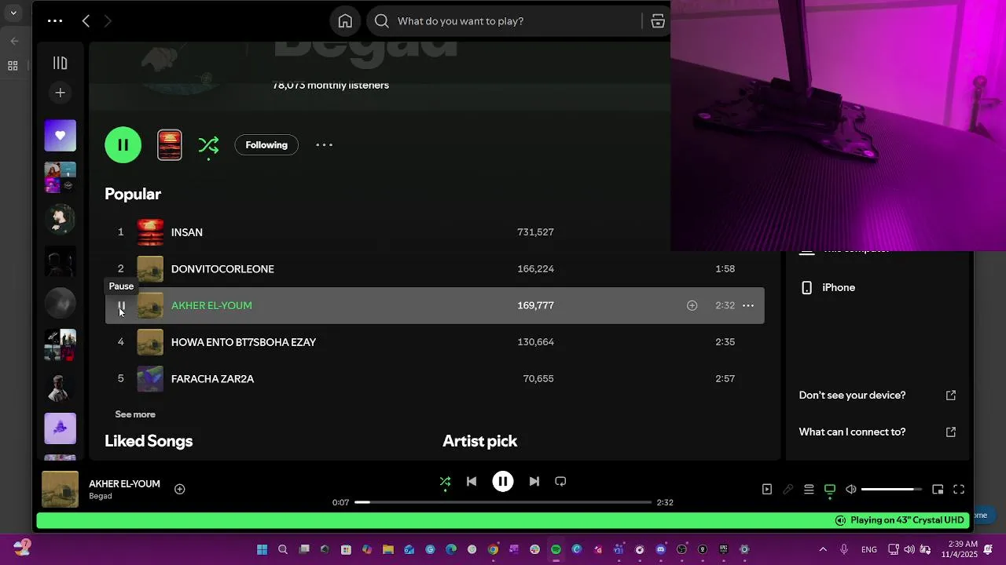The width and height of the screenshot is (1006, 565).
Task: Pause playback in the player bar
Action: 503,481
